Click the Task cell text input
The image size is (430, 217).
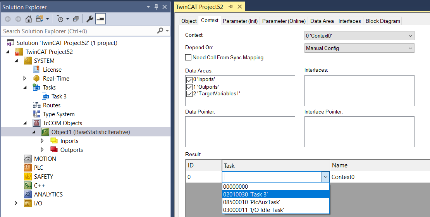point(272,177)
